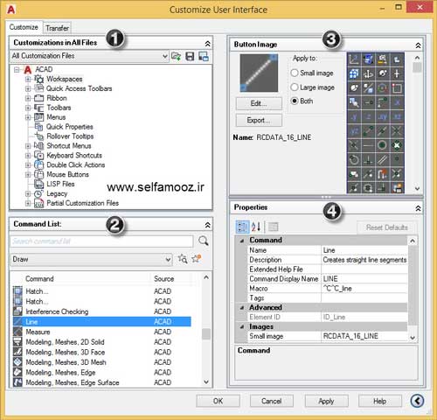
Task: Select Rollover Tooltips tree item
Action: coord(70,136)
